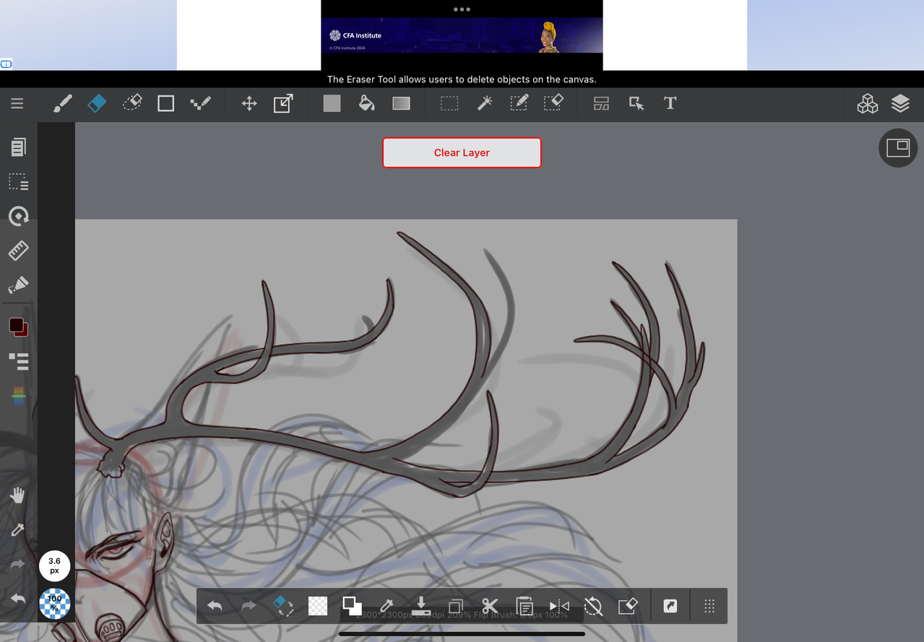924x642 pixels.
Task: Select the transparent color checkerboard
Action: tap(318, 606)
